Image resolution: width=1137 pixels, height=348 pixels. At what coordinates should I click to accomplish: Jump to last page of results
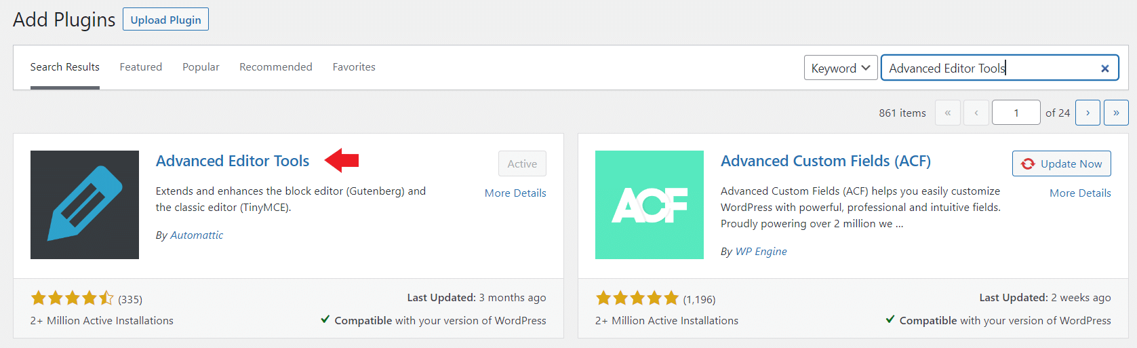pyautogui.click(x=1116, y=113)
